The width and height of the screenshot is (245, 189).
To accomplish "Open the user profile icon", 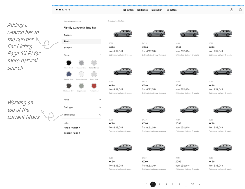I will [x=232, y=10].
